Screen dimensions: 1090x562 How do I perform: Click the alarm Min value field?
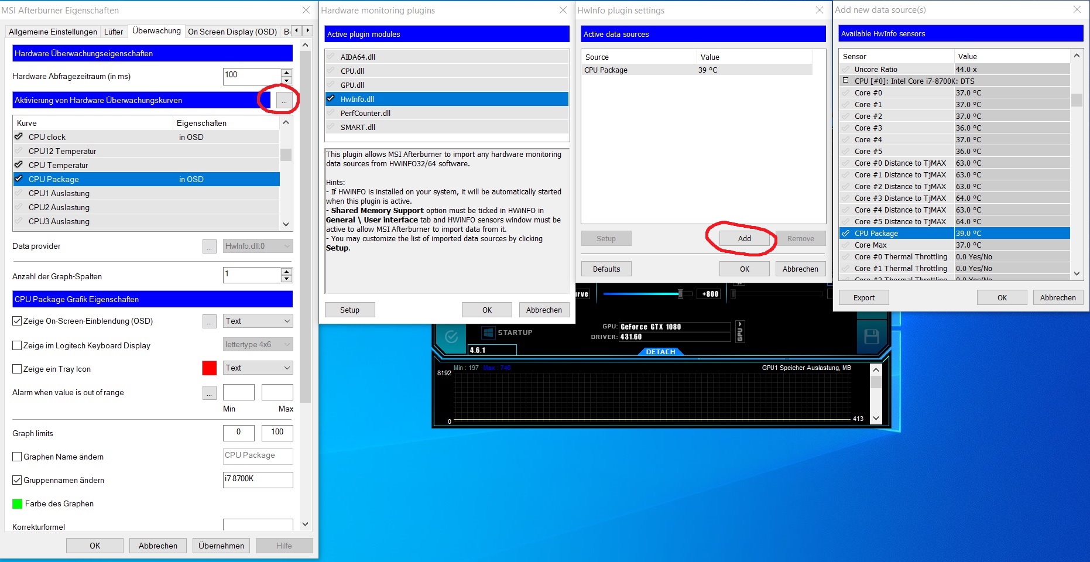(x=238, y=392)
